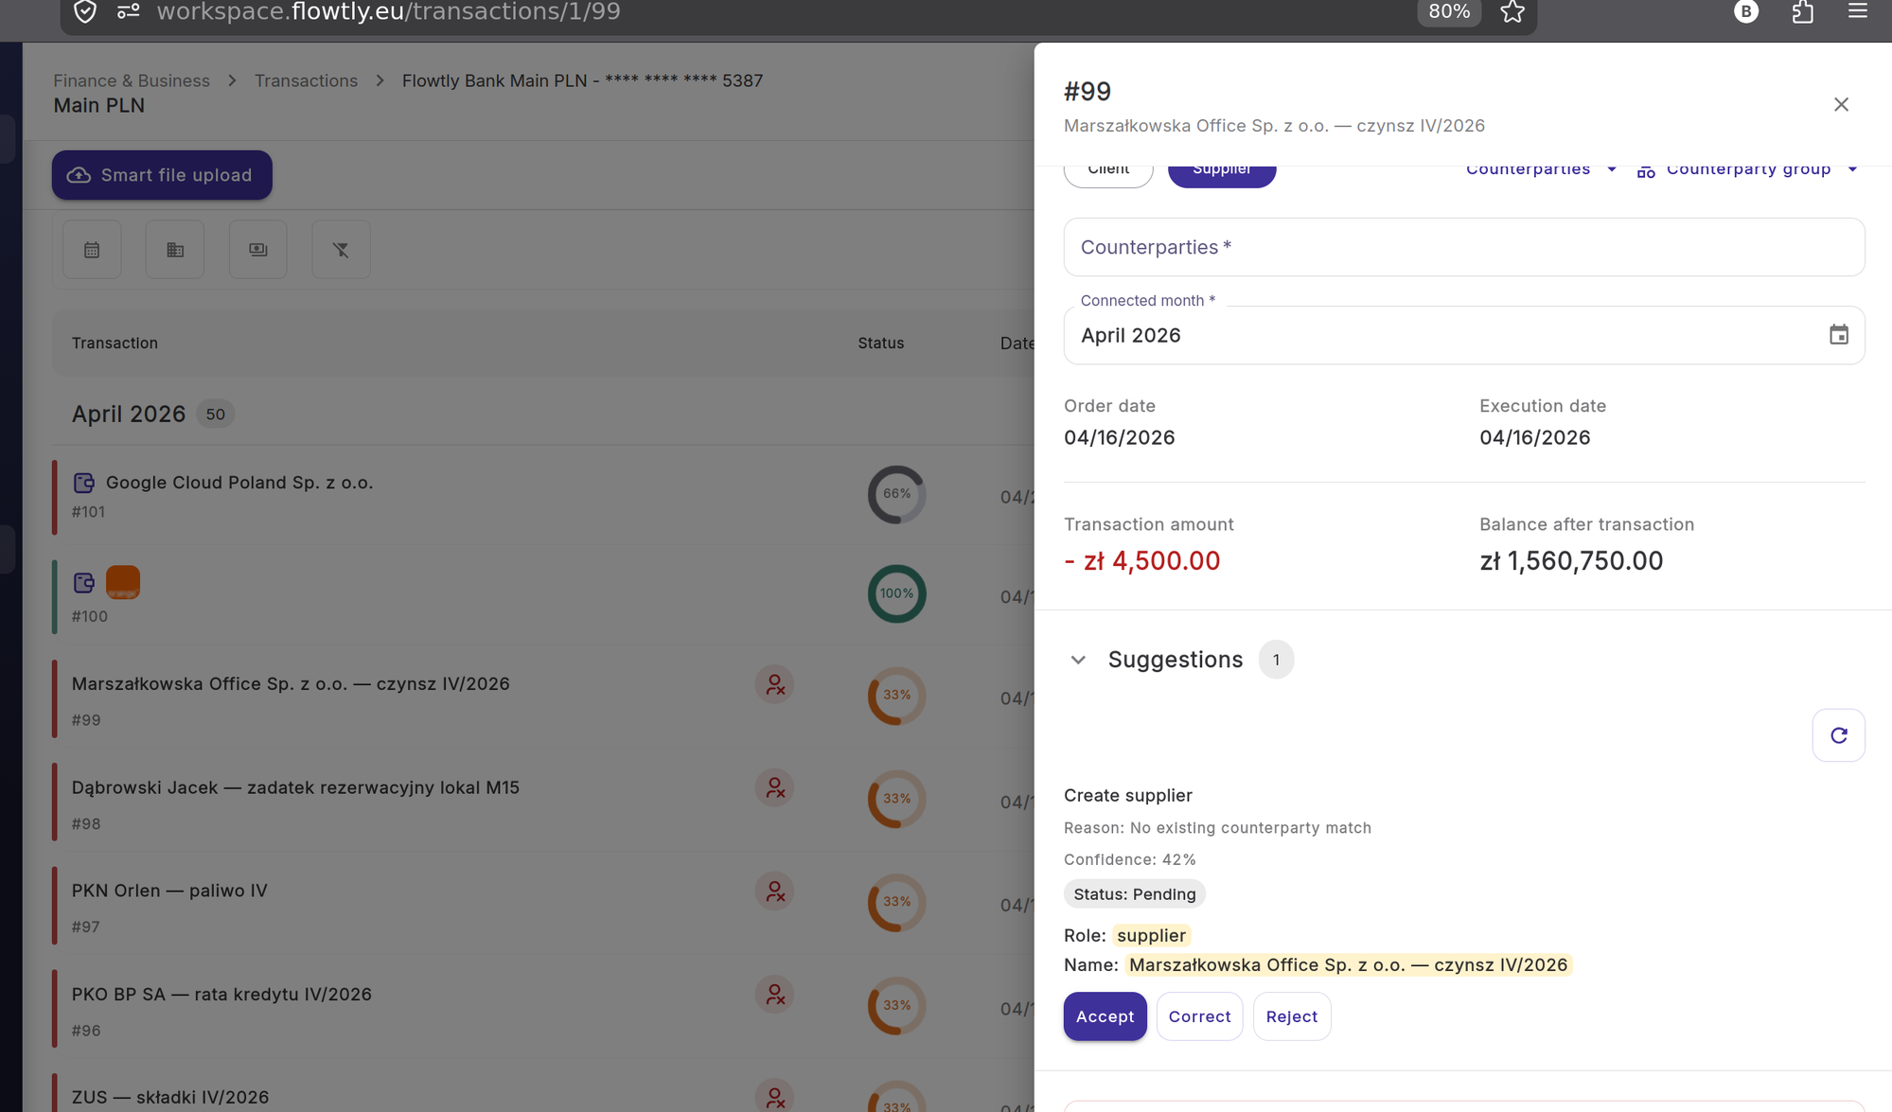This screenshot has height=1112, width=1892.
Task: Click missing-counterparty icon on PKO BP SA row
Action: pyautogui.click(x=774, y=995)
